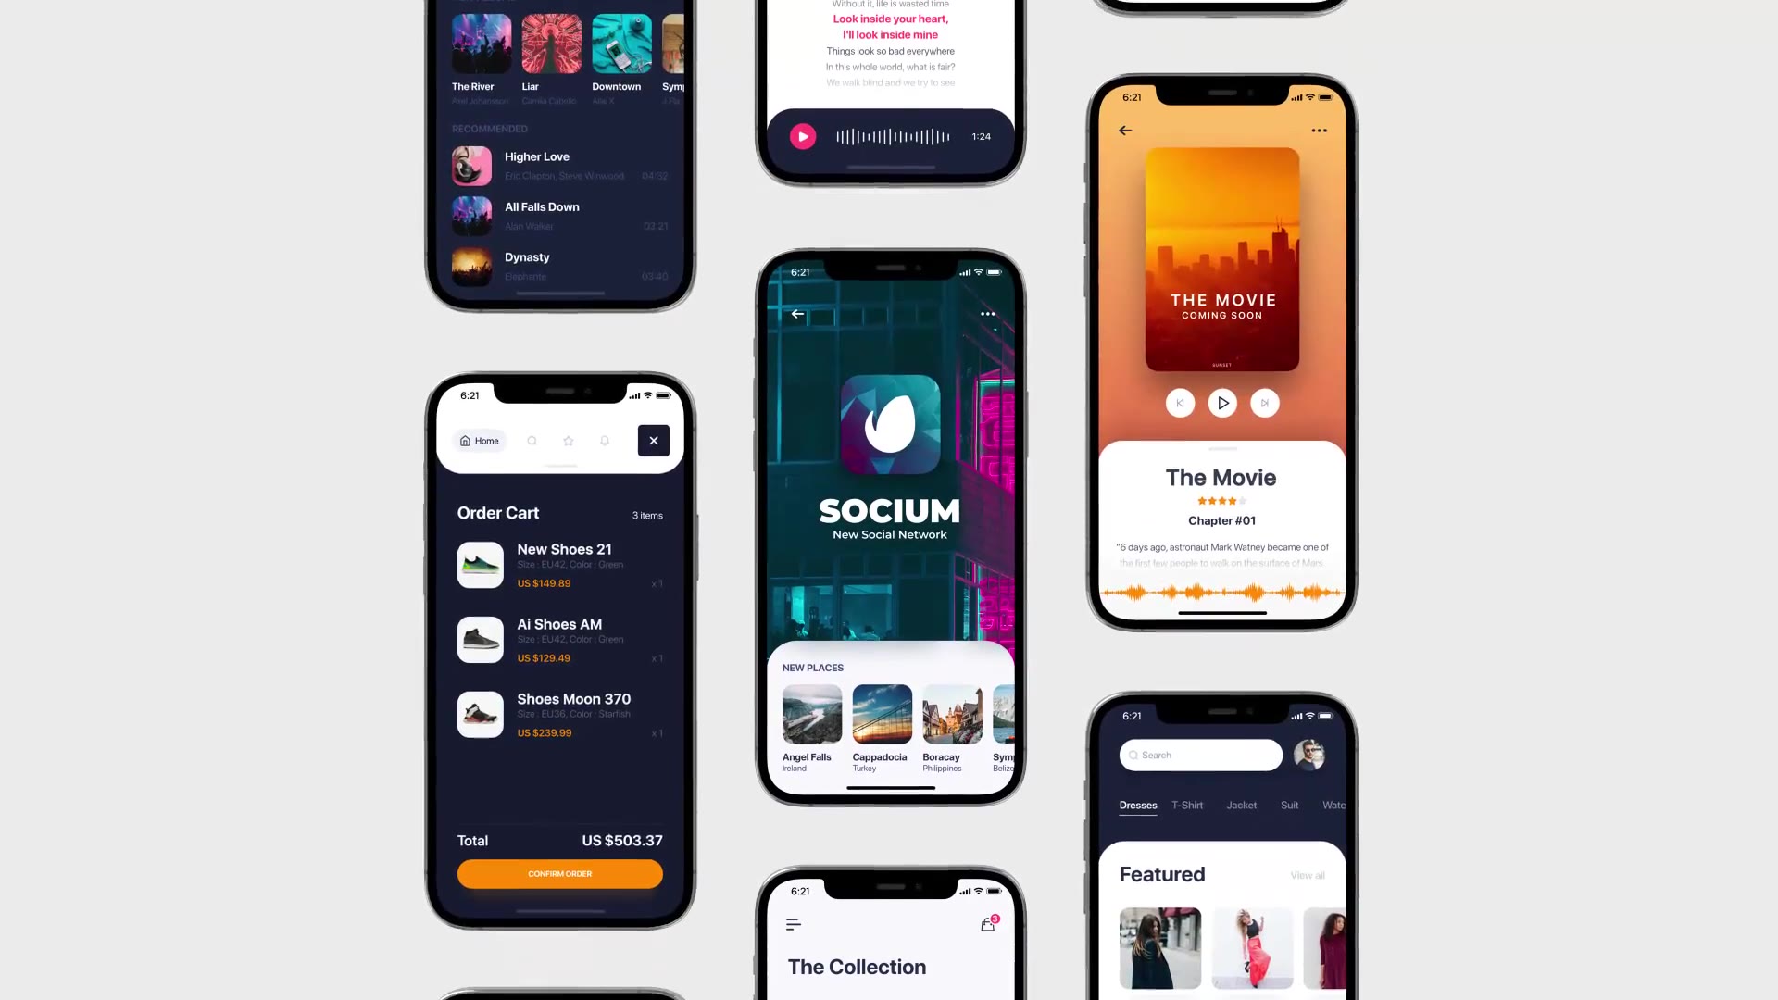The height and width of the screenshot is (1000, 1778).
Task: Tap the Socium logo icon
Action: (x=889, y=426)
